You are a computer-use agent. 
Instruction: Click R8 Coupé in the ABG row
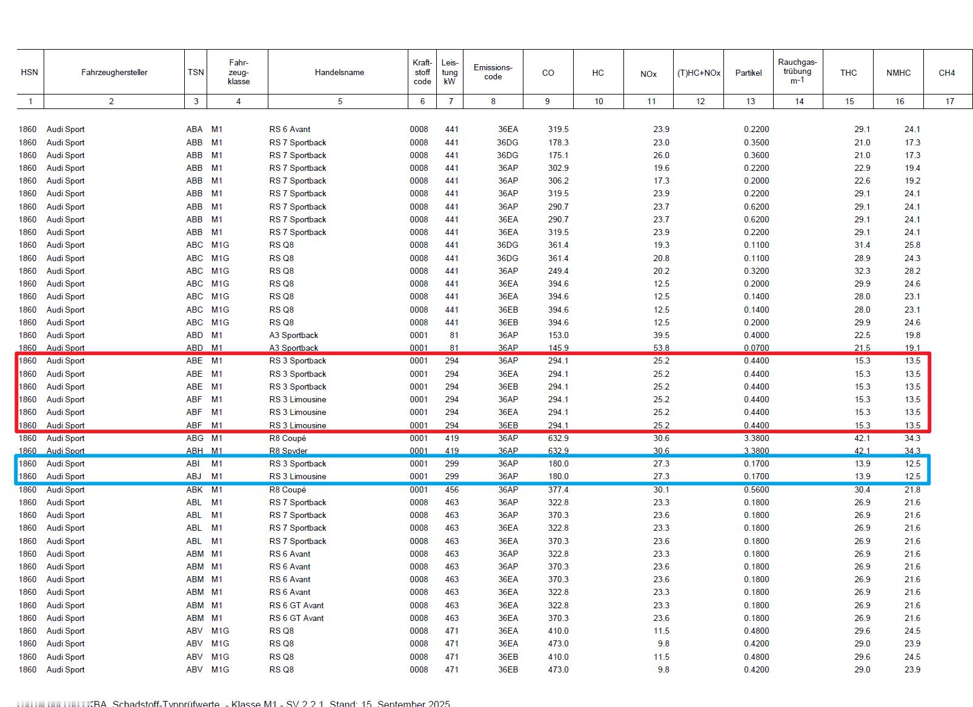[x=288, y=438]
